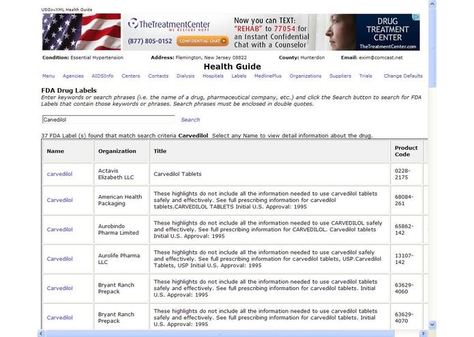Click the Search link beside keyword field
474x337 pixels.
click(190, 119)
